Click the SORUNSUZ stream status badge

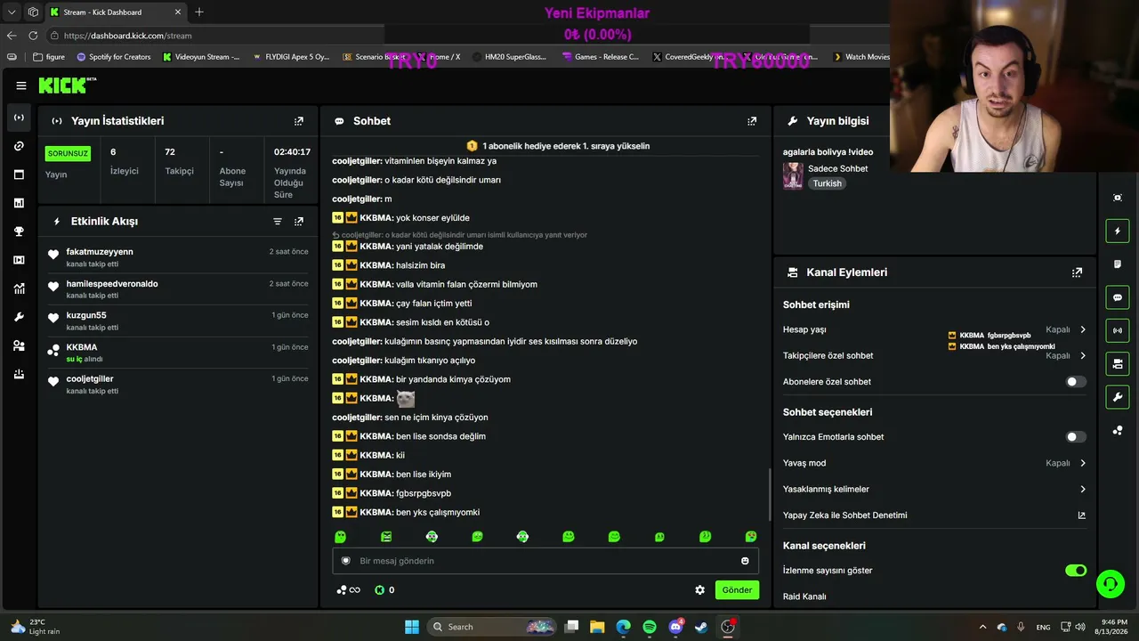[x=68, y=153]
